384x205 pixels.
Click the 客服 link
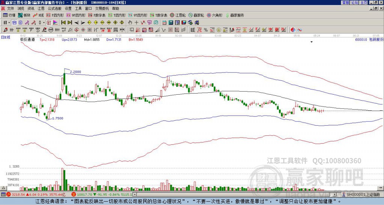[345, 3]
